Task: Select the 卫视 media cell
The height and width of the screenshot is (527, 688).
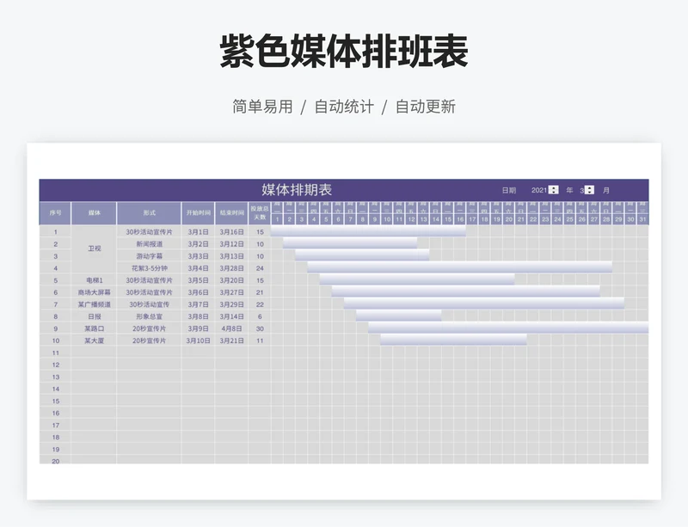Action: (95, 249)
